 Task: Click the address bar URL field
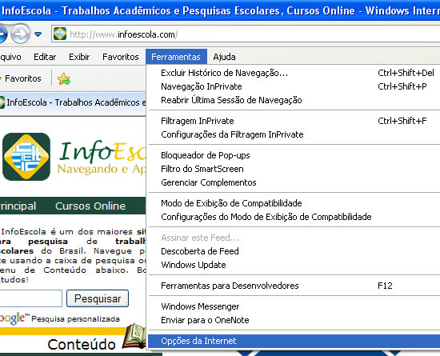(x=246, y=34)
